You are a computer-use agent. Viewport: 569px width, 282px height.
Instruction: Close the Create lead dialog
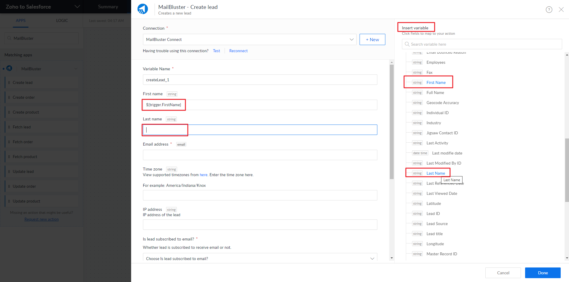[561, 9]
